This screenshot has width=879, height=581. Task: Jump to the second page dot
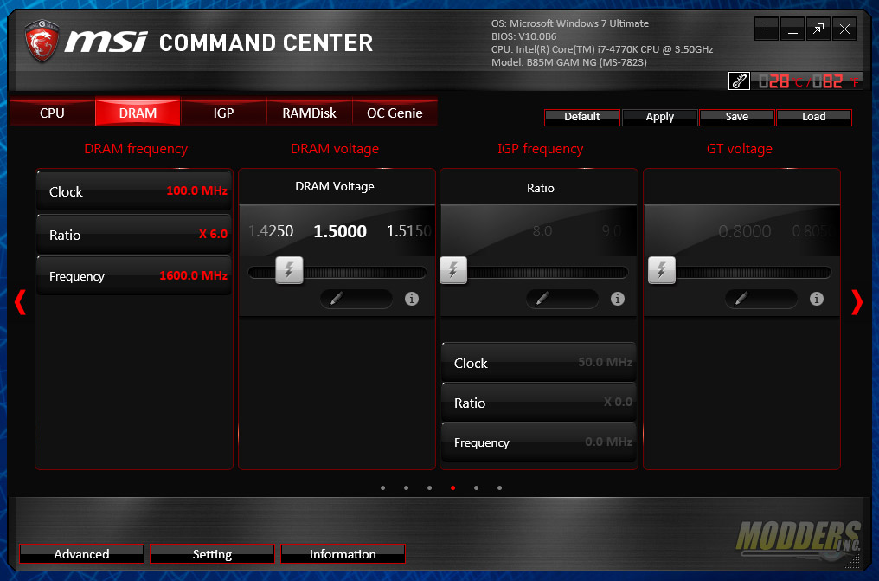[x=406, y=487]
